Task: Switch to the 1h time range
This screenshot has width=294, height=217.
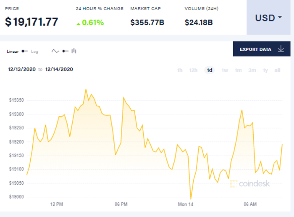Action: point(180,70)
